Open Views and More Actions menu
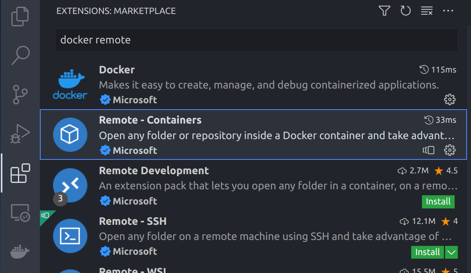Image resolution: width=471 pixels, height=273 pixels. click(x=448, y=11)
